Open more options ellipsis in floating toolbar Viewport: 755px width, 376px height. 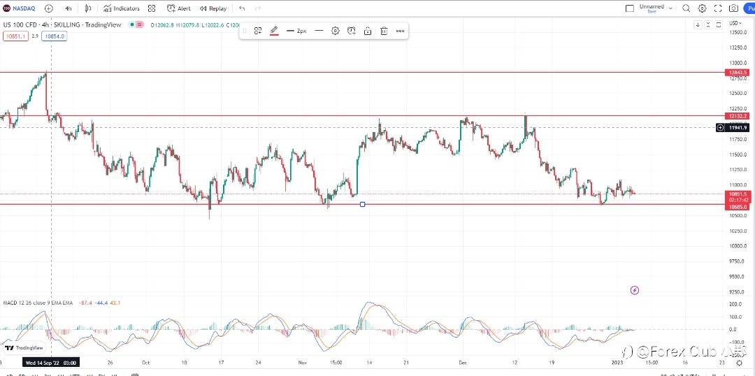[400, 31]
